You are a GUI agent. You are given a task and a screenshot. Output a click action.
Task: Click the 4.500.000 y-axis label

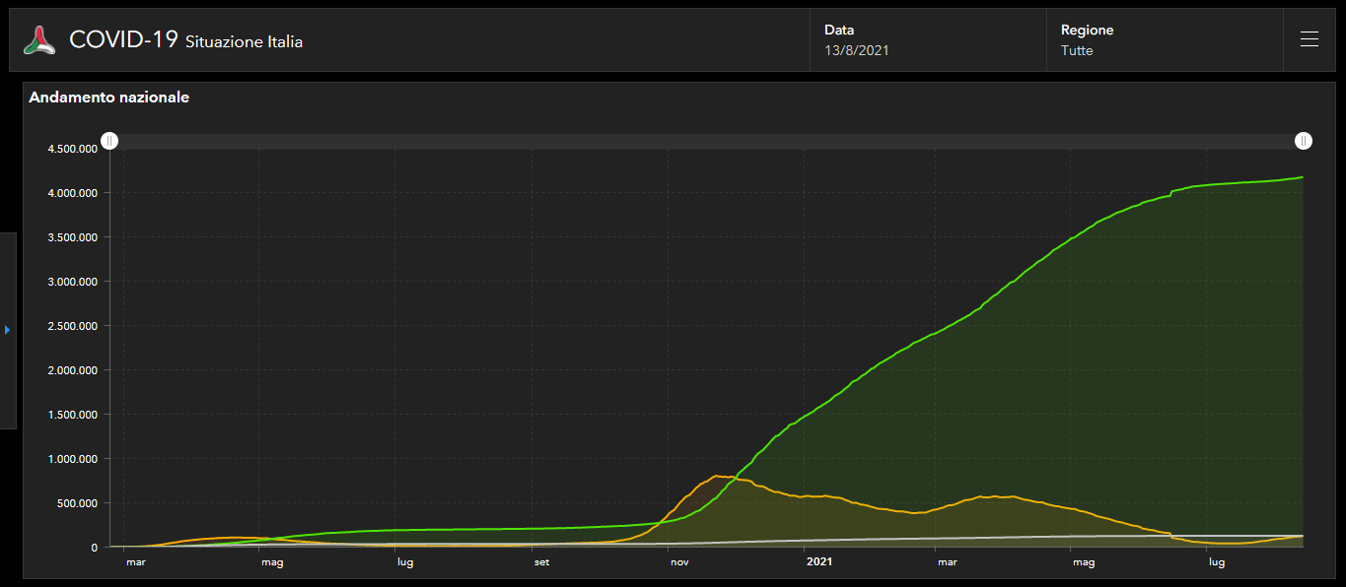tap(72, 149)
